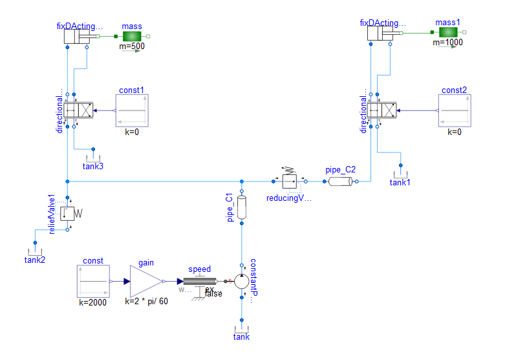The width and height of the screenshot is (505, 352).
Task: Click the right directional valve block
Action: click(x=381, y=110)
